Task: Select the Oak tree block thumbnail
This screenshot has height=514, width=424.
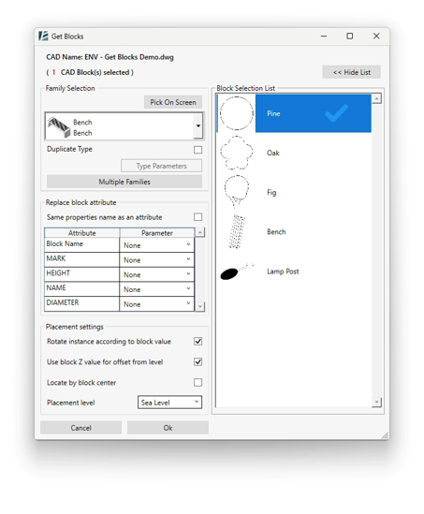Action: (x=236, y=153)
